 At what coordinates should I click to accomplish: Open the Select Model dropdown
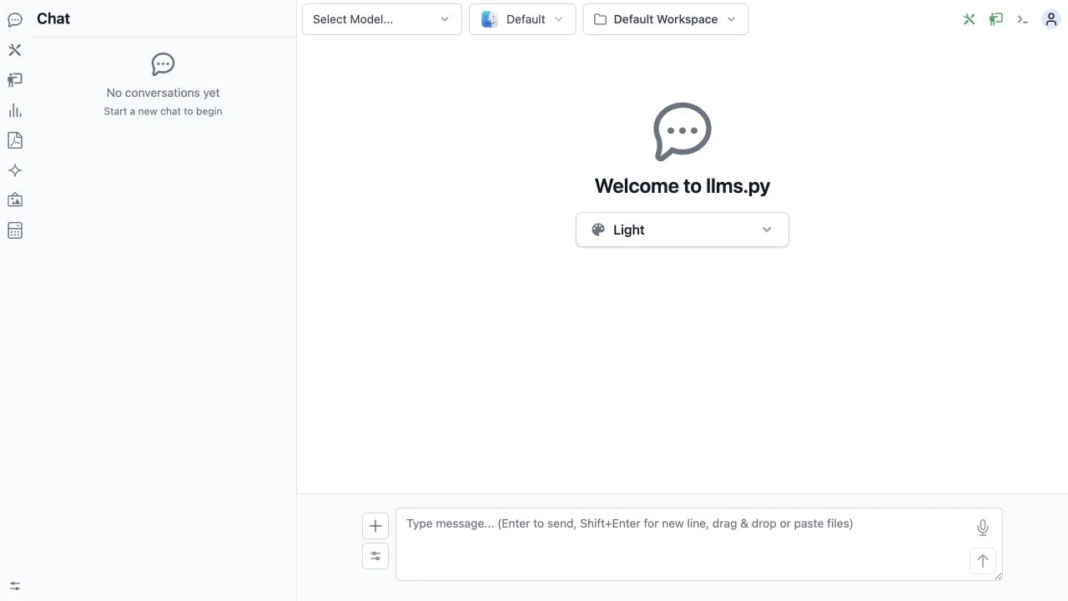click(382, 19)
